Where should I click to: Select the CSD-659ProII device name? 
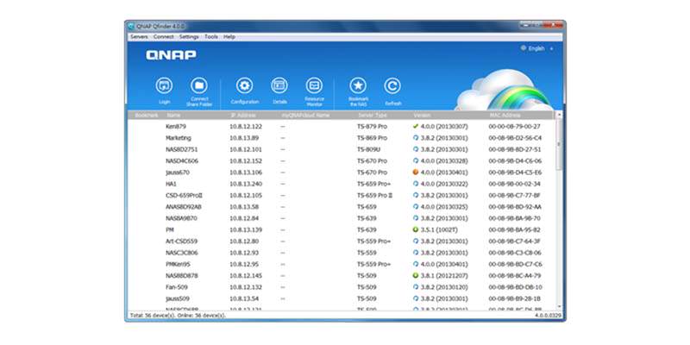tap(184, 195)
